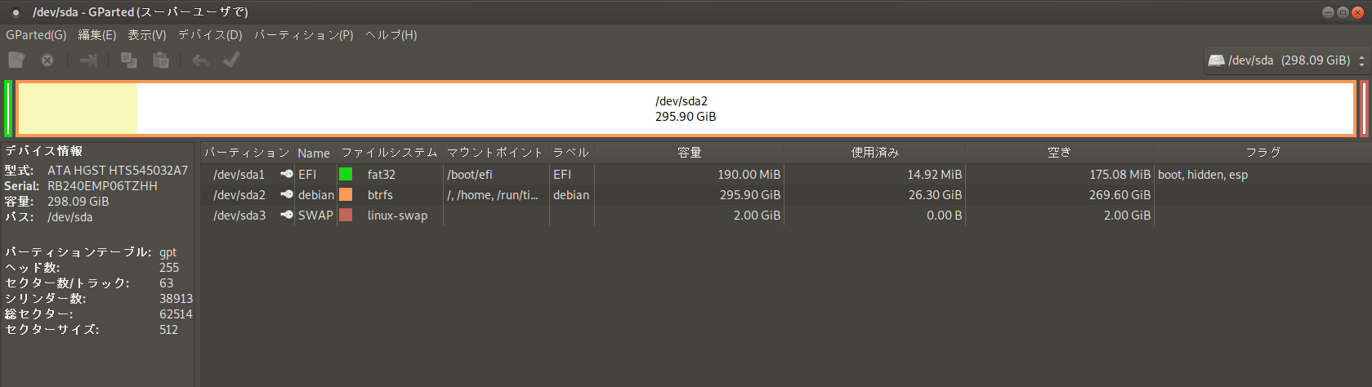The image size is (1372, 387).
Task: Select the /dev/sda3 linux-swap row
Action: pyautogui.click(x=786, y=215)
